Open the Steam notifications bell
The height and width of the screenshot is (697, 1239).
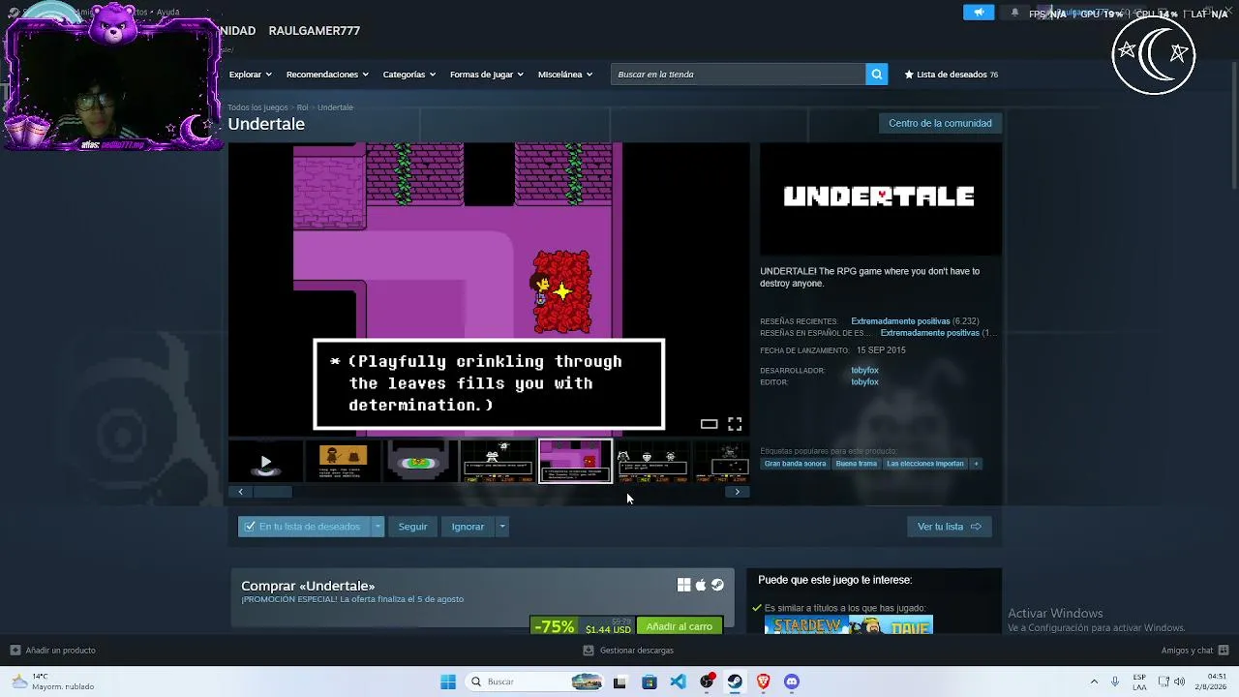pyautogui.click(x=1014, y=13)
